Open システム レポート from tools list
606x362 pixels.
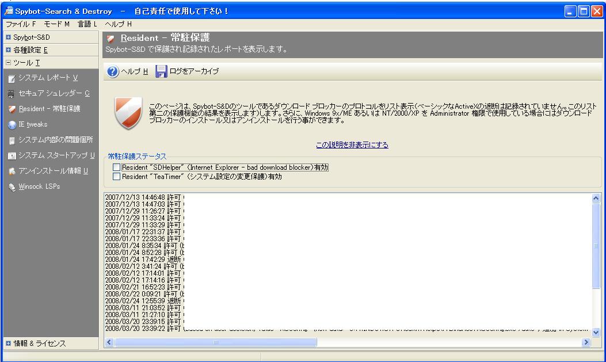coord(48,78)
